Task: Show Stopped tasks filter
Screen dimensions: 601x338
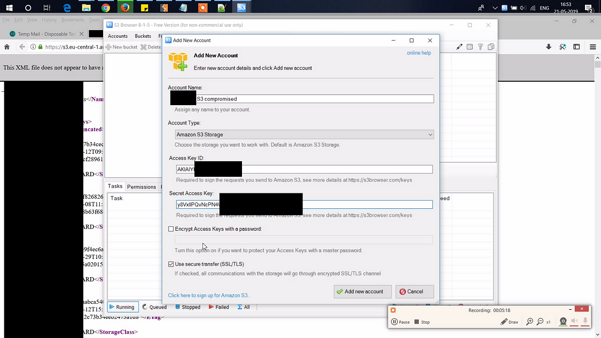Action: [188, 307]
